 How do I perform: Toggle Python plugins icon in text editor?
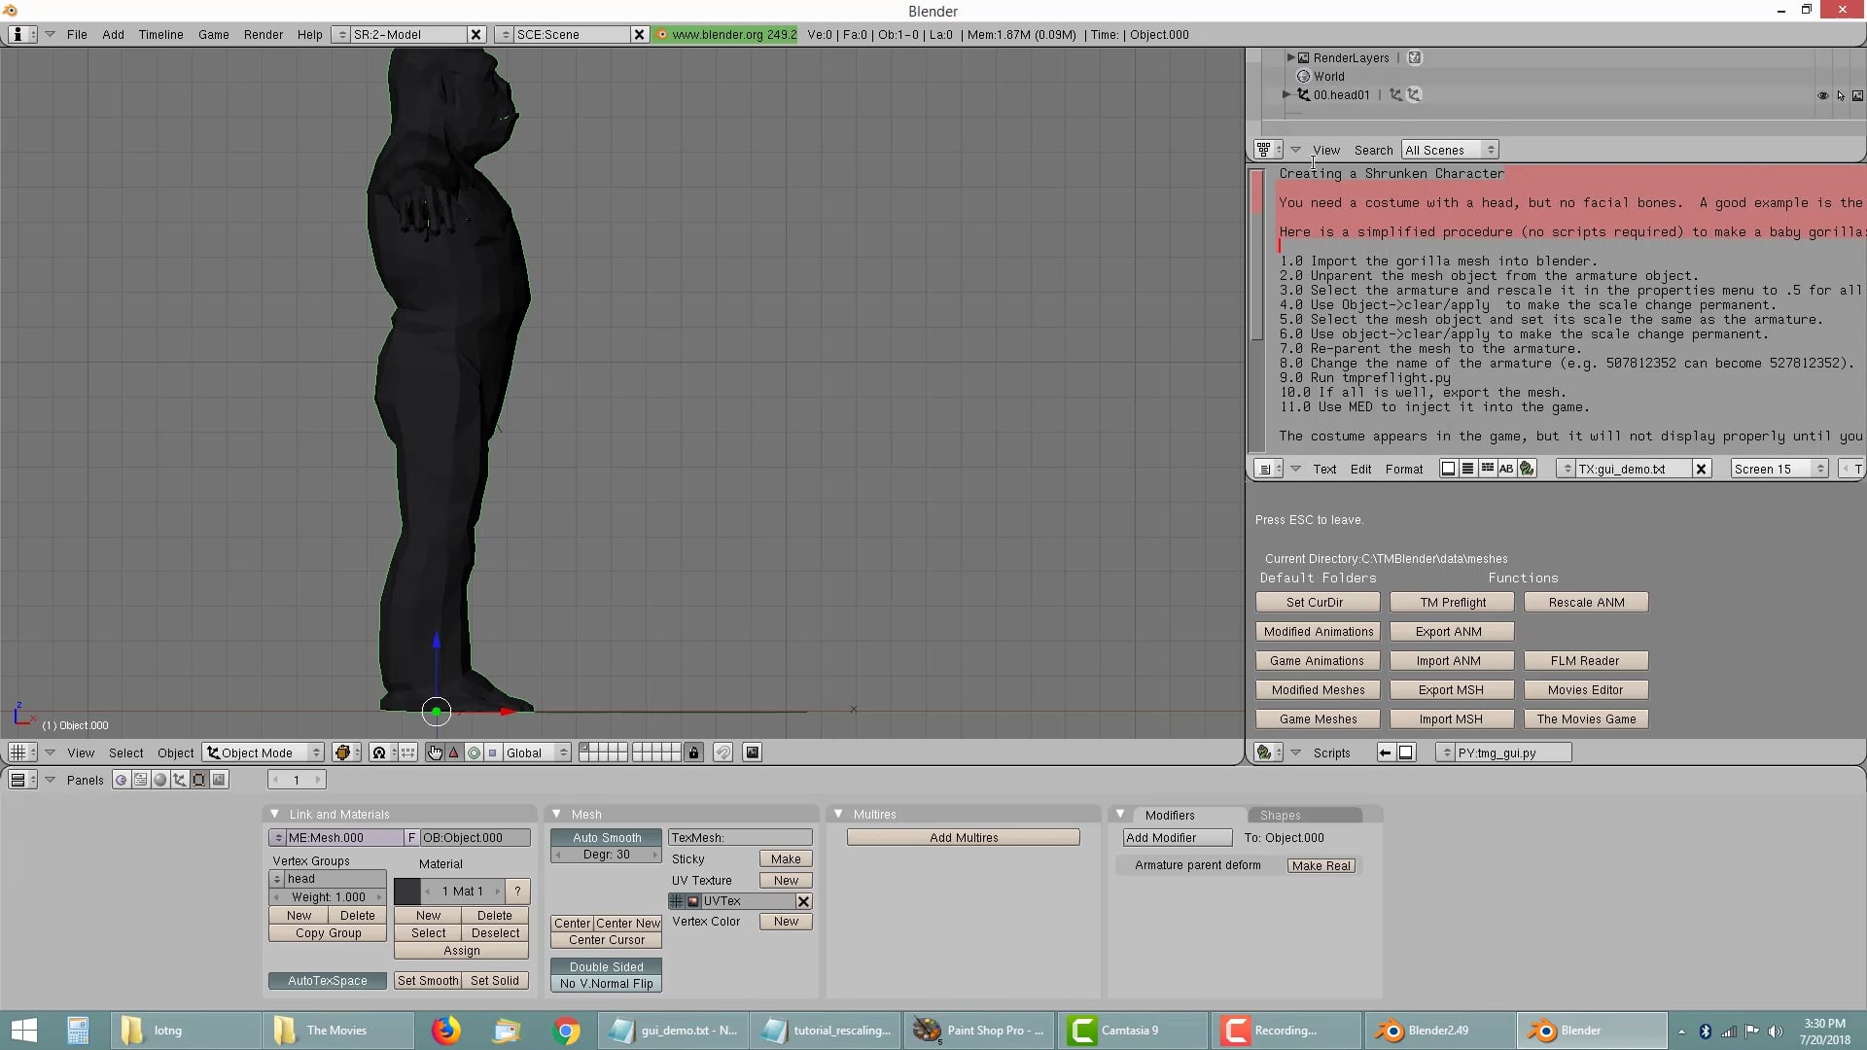(x=1527, y=469)
